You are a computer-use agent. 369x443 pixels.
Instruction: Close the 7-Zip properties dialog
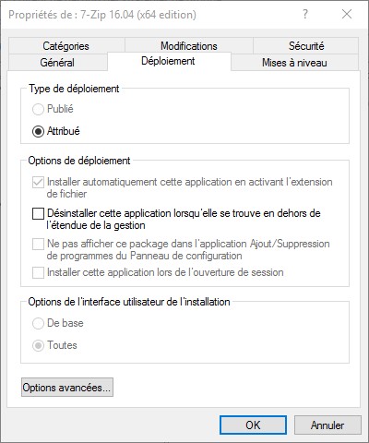(347, 14)
